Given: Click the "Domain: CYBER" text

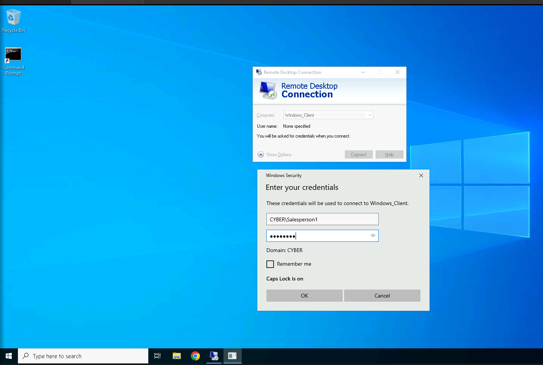Looking at the screenshot, I should pos(285,250).
